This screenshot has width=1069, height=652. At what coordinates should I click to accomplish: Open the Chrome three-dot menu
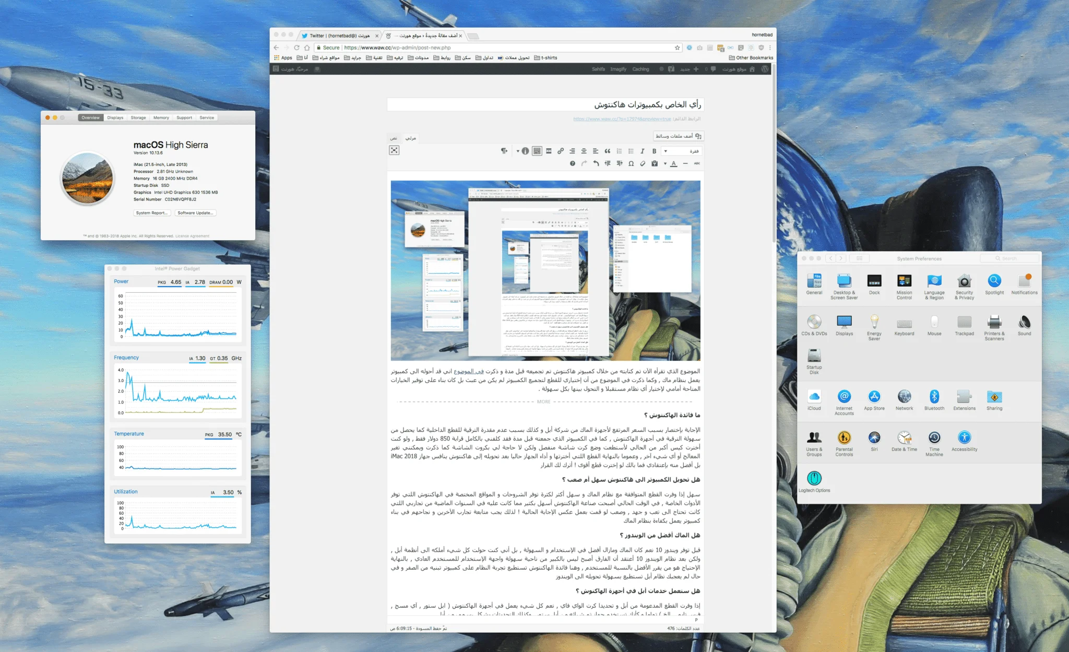pyautogui.click(x=770, y=48)
